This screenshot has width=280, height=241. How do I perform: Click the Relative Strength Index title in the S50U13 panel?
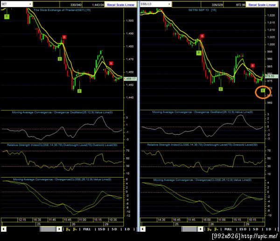(x=203, y=145)
